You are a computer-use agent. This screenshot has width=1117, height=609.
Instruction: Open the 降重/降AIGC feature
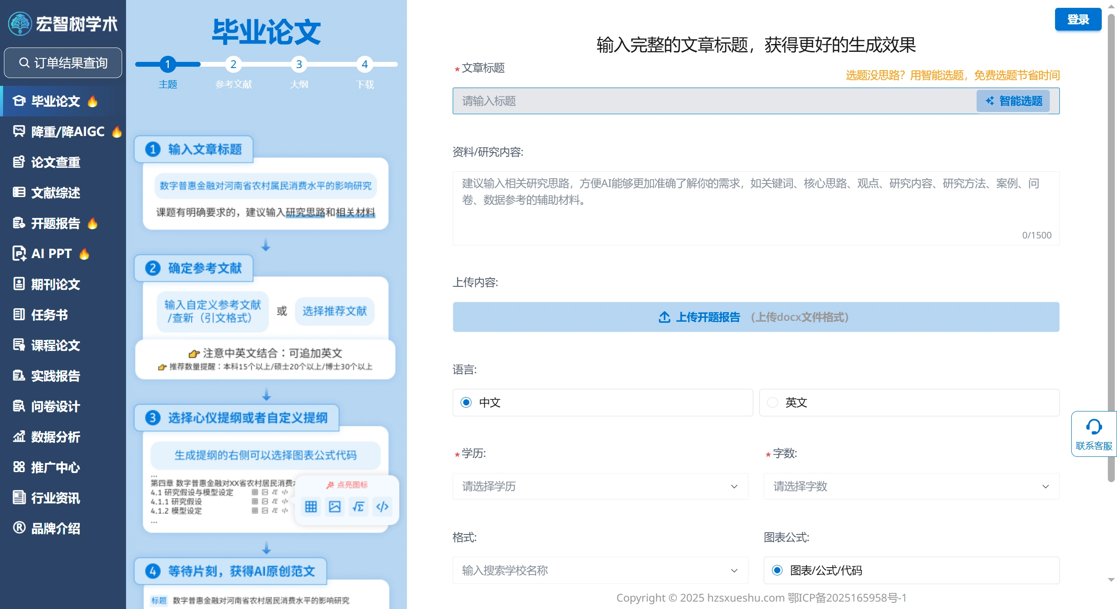[x=61, y=132]
